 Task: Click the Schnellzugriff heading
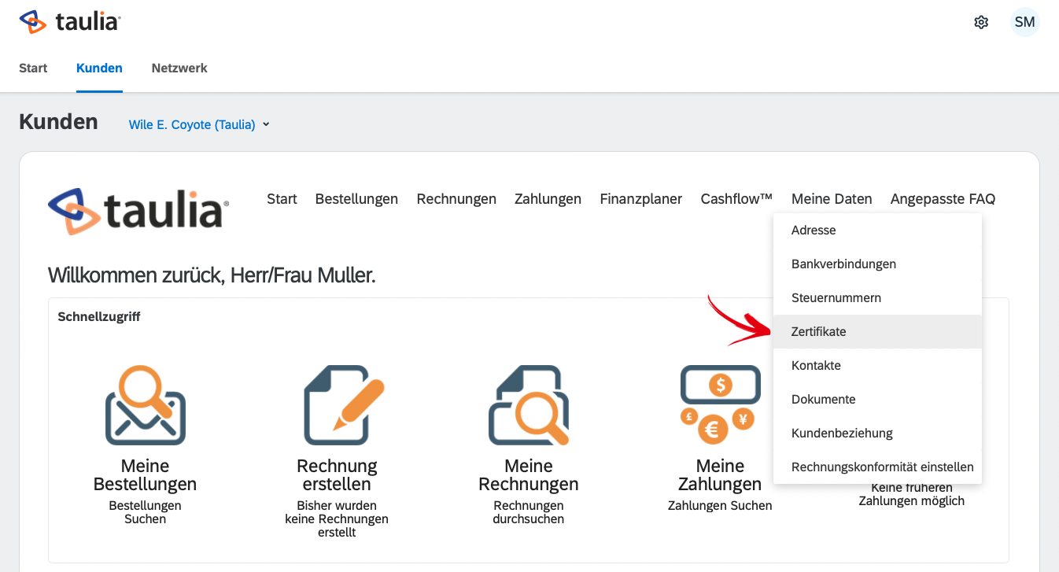(x=99, y=317)
